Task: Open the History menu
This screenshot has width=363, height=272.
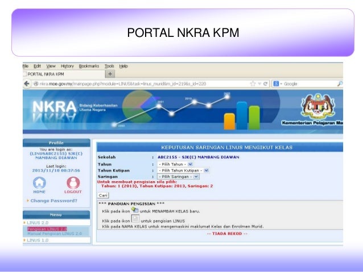Action: tap(67, 66)
